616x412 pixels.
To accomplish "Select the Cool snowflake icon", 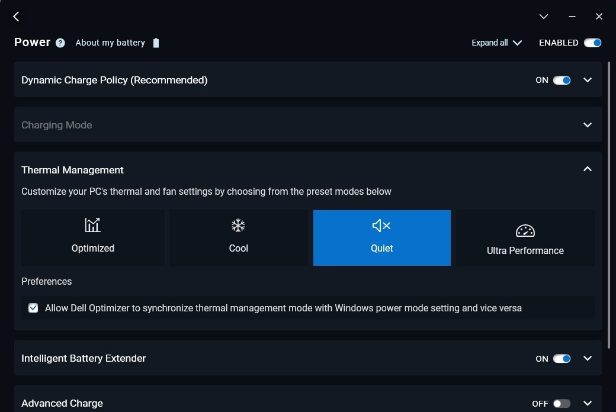I will pos(238,225).
